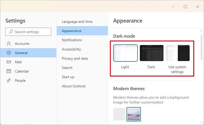The image size is (204, 125).
Task: Pick the plain gray theme swatch
Action: [x=119, y=114]
